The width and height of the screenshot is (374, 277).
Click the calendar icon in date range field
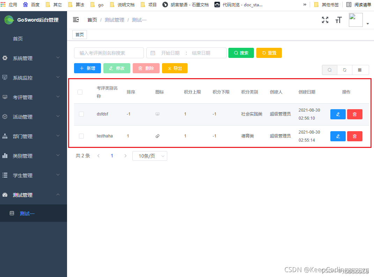[153, 53]
